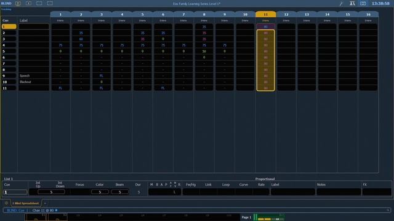Click the label field of cue 1
Image resolution: width=394 pixels, height=221 pixels.
tap(34, 26)
